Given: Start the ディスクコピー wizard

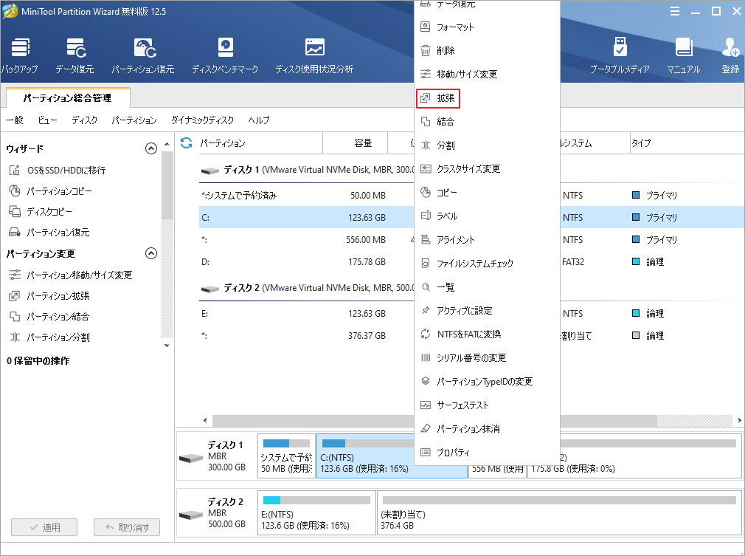Looking at the screenshot, I should coord(41,212).
